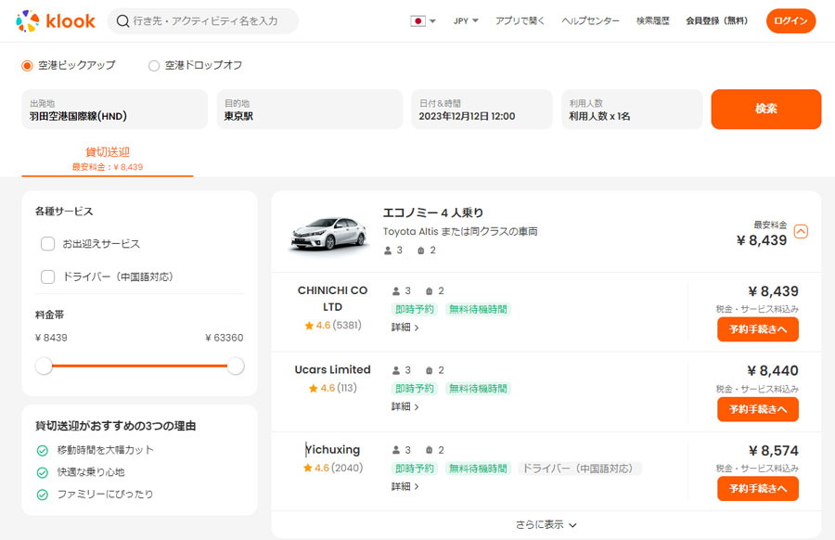This screenshot has width=835, height=540.
Task: Click checkmark icon beside ファミリーにぴったり
Action: pyautogui.click(x=43, y=495)
